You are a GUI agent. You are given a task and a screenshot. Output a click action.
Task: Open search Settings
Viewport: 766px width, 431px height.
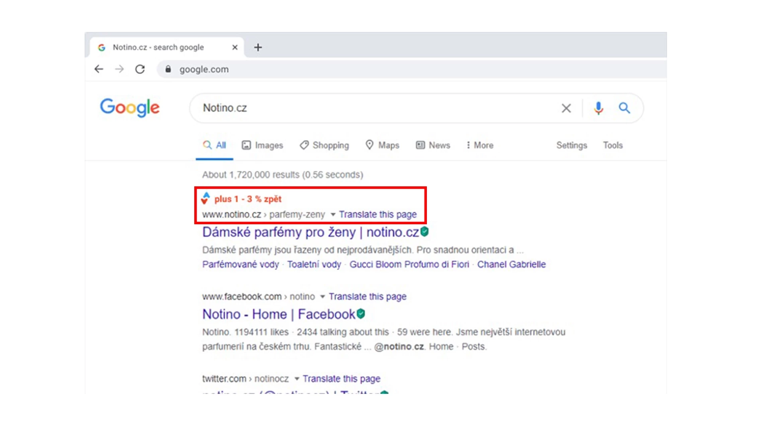[572, 145]
